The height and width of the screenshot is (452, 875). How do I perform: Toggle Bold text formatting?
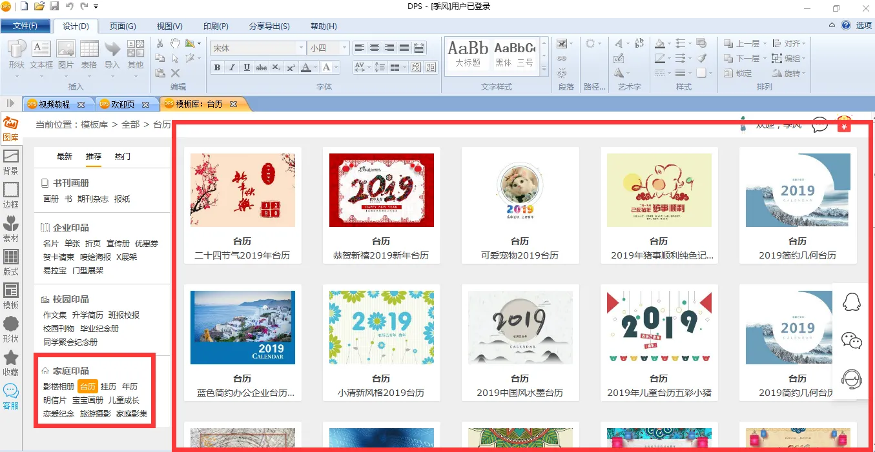click(x=217, y=68)
